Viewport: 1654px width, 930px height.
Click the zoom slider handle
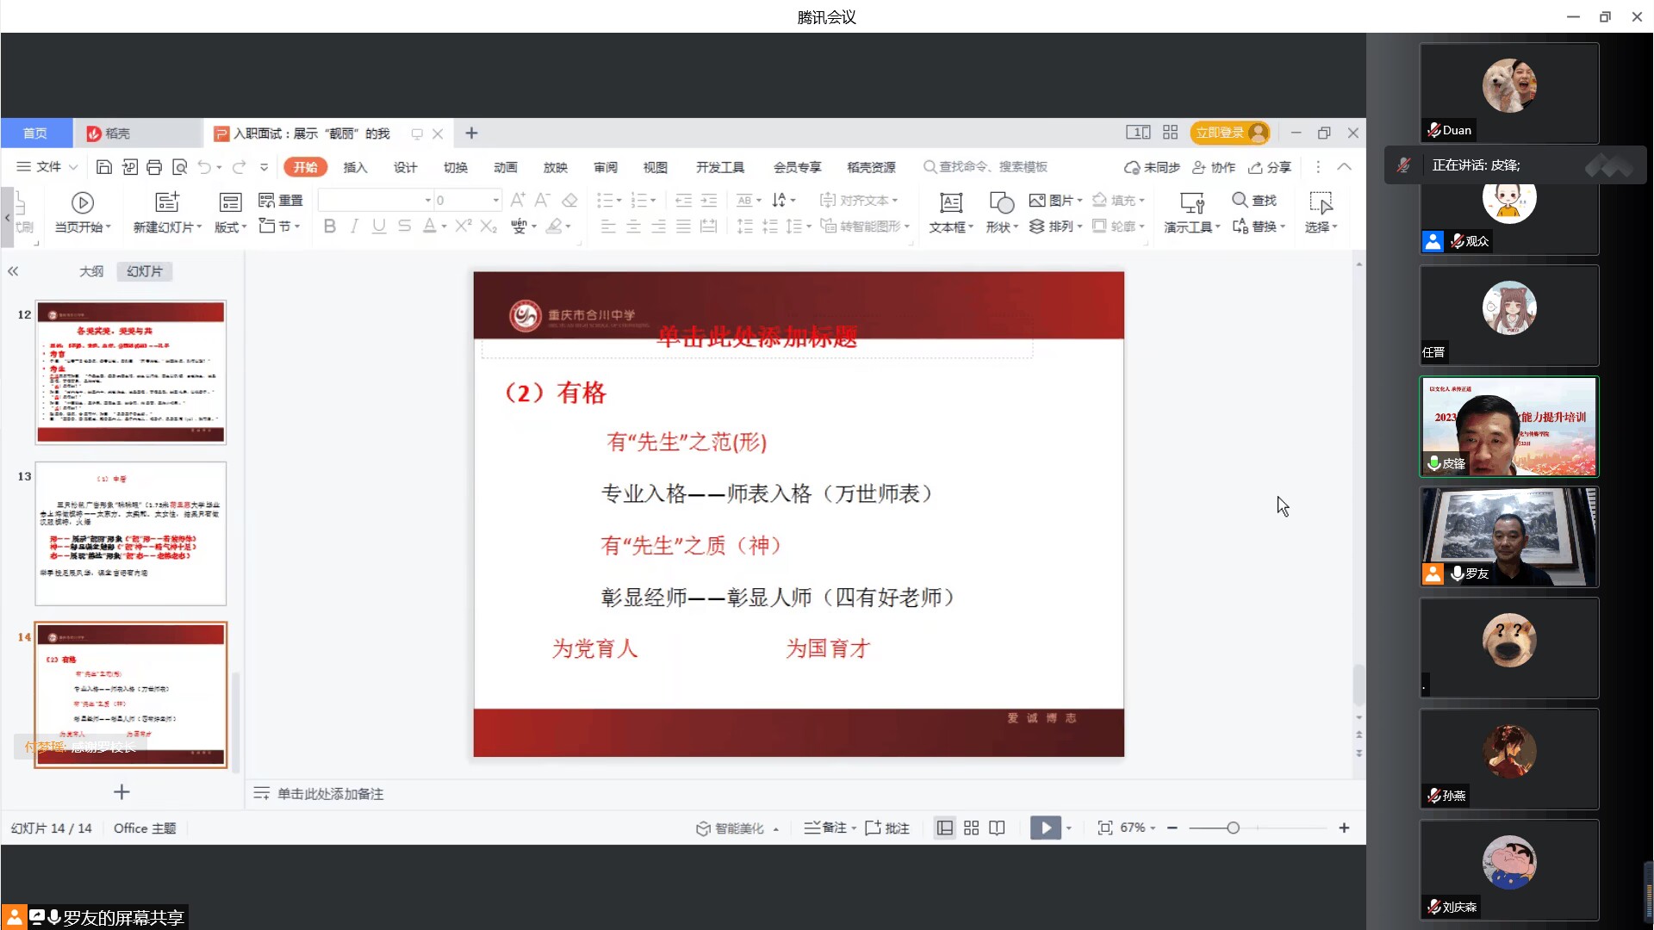pos(1233,828)
